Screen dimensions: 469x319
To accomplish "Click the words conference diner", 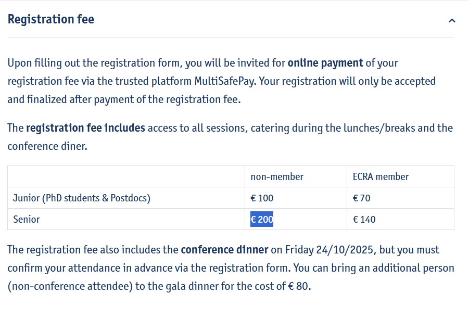I will tap(47, 146).
